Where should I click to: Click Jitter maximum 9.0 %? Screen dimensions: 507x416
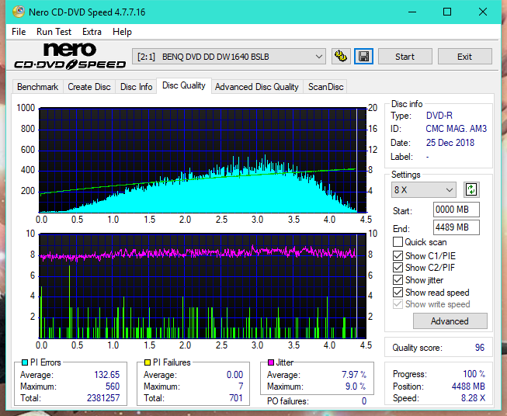point(356,387)
